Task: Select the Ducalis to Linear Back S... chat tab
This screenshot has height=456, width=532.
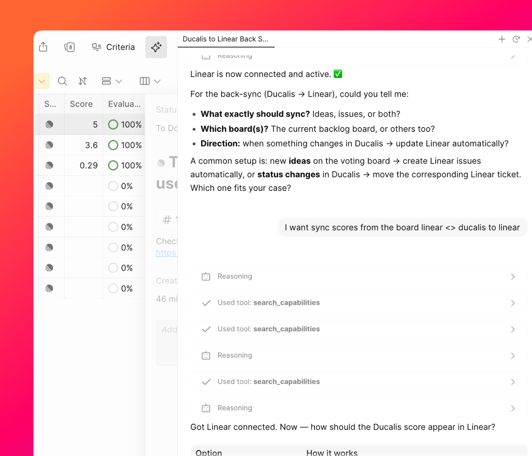Action: coord(226,39)
